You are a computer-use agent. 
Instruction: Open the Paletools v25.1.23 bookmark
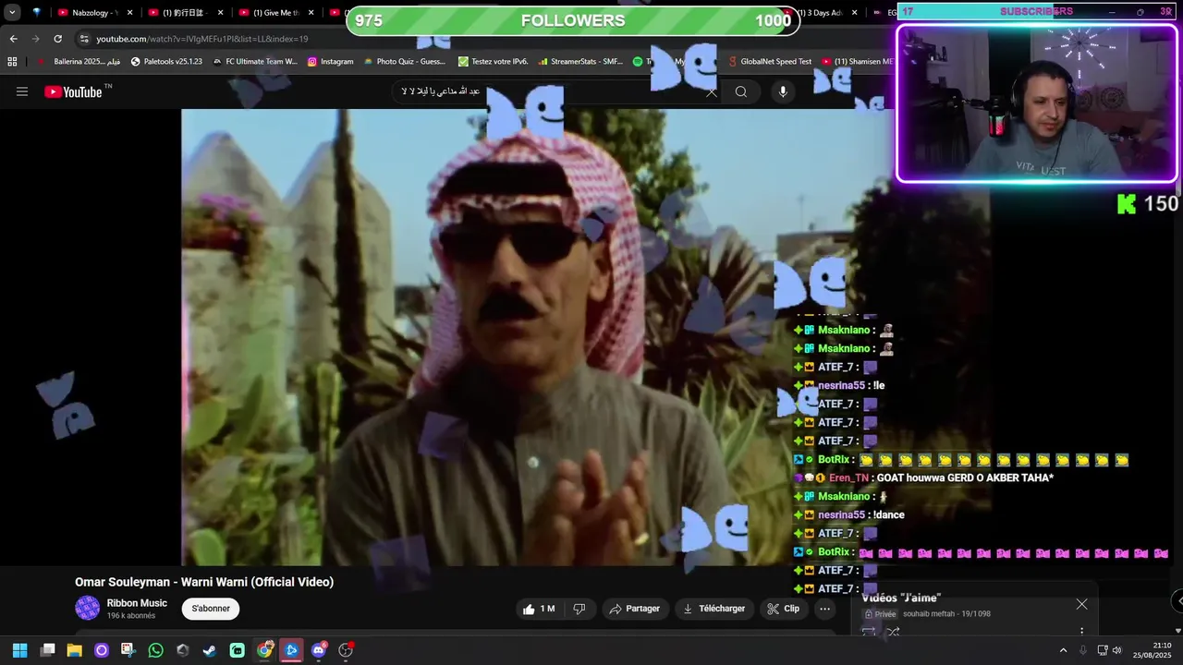coord(166,62)
